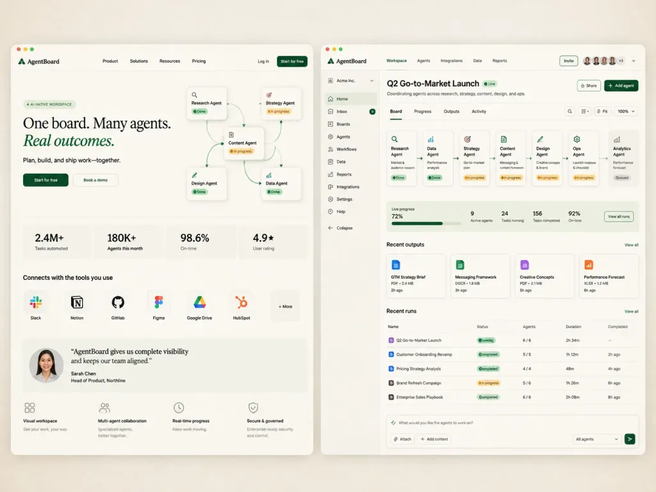Click Secure & governed shield icon
The width and height of the screenshot is (656, 492).
[x=253, y=407]
